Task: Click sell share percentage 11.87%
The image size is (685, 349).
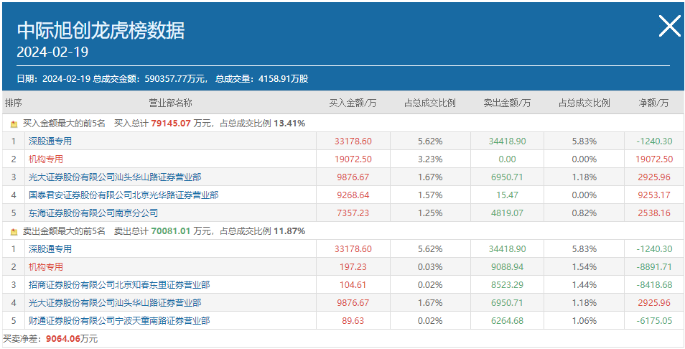Action: click(x=289, y=231)
